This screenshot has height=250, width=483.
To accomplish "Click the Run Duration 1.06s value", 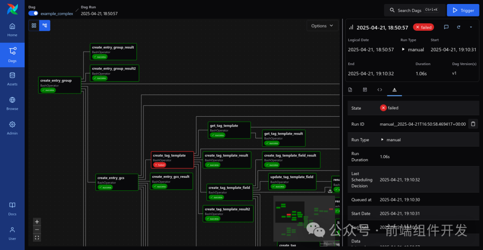I will pyautogui.click(x=385, y=156).
